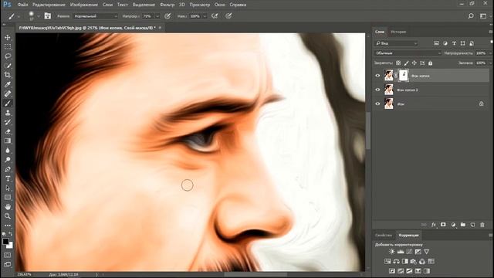Add Brightness/Contrast adjustment
Screen dimensions: 494x278
391,252
